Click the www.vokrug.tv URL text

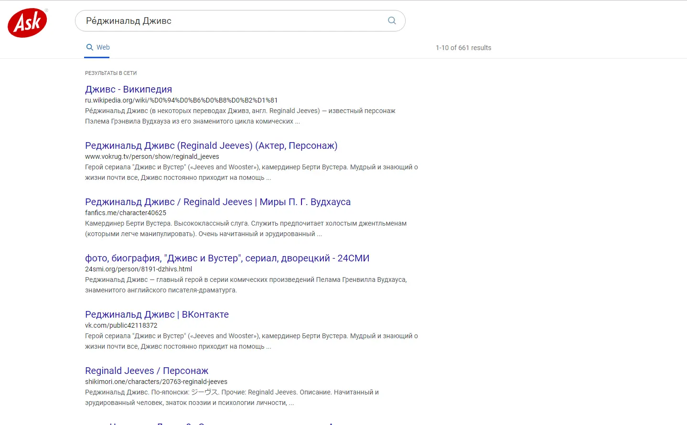pyautogui.click(x=152, y=156)
